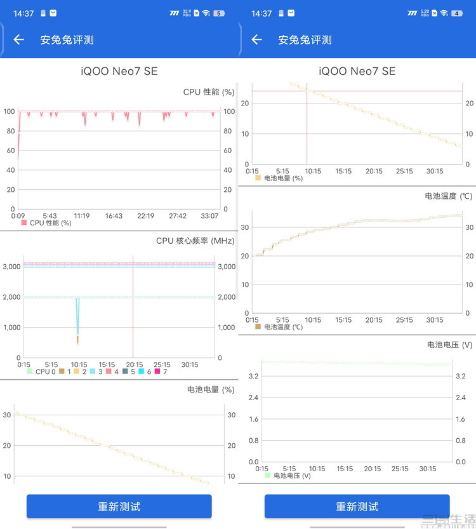Tap the back arrow on the left screen
The width and height of the screenshot is (476, 529).
[x=19, y=39]
